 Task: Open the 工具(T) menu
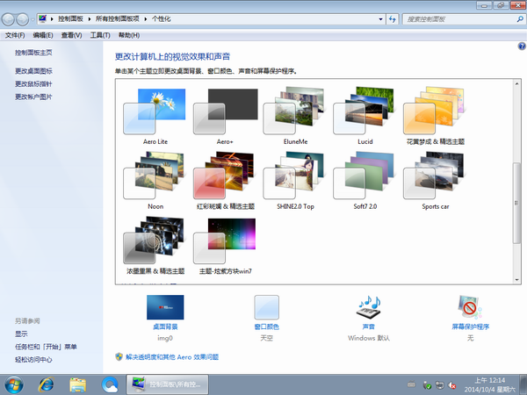click(100, 35)
